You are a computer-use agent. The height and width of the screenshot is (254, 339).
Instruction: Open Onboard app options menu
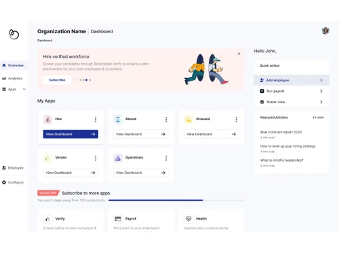click(237, 119)
